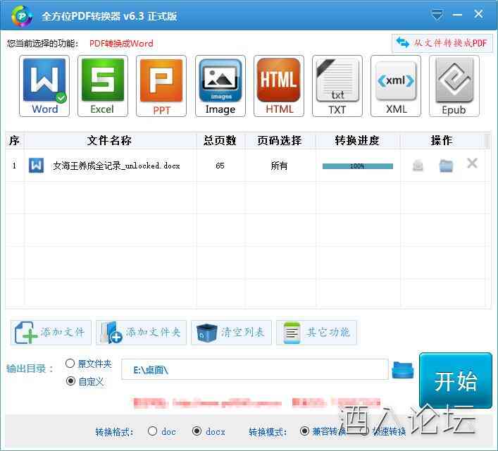Browse output directory with the blue folder icon
This screenshot has width=498, height=451.
[x=403, y=370]
